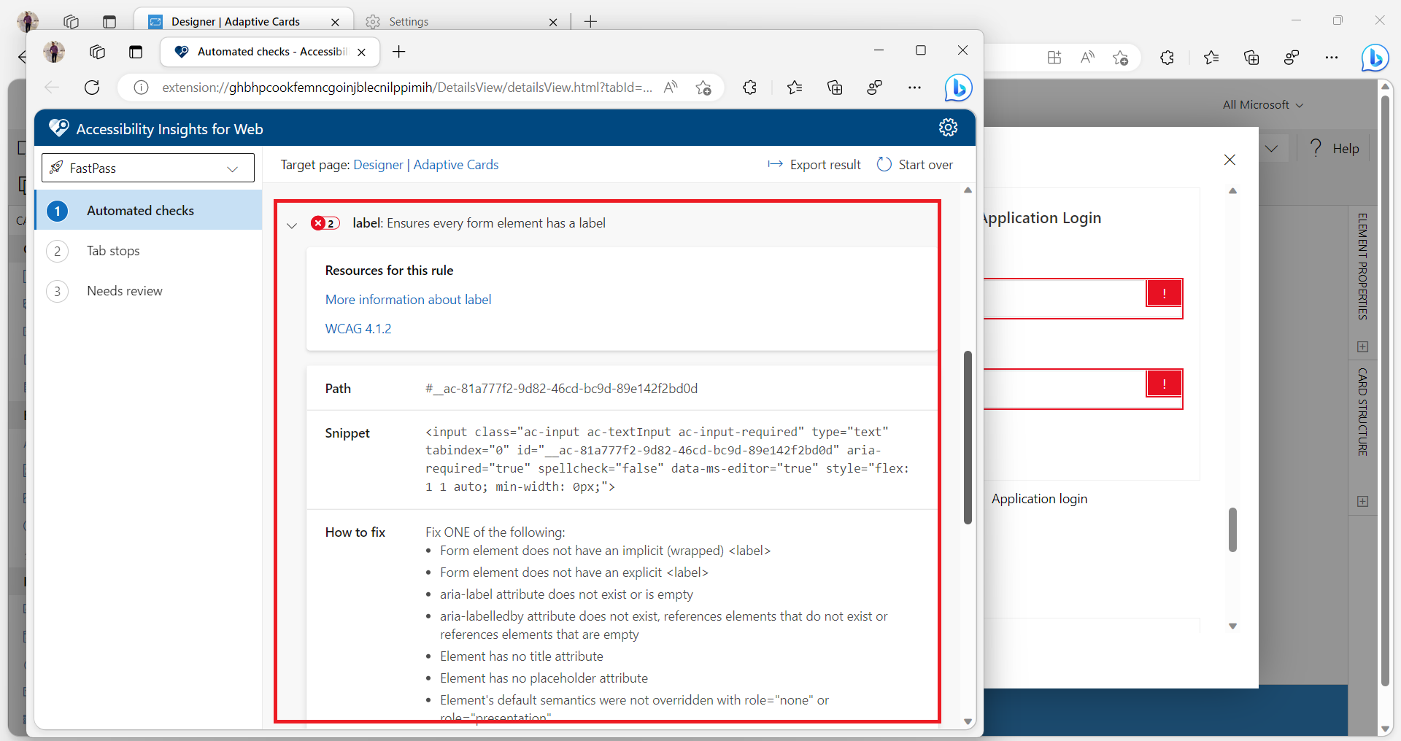This screenshot has width=1401, height=741.
Task: Open the WCAG 4.1.2 link
Action: (358, 328)
